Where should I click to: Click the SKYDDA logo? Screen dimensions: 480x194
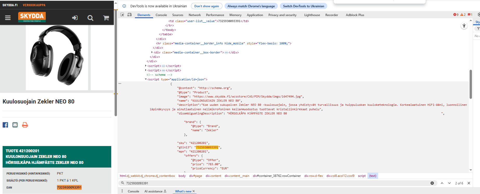pos(32,17)
